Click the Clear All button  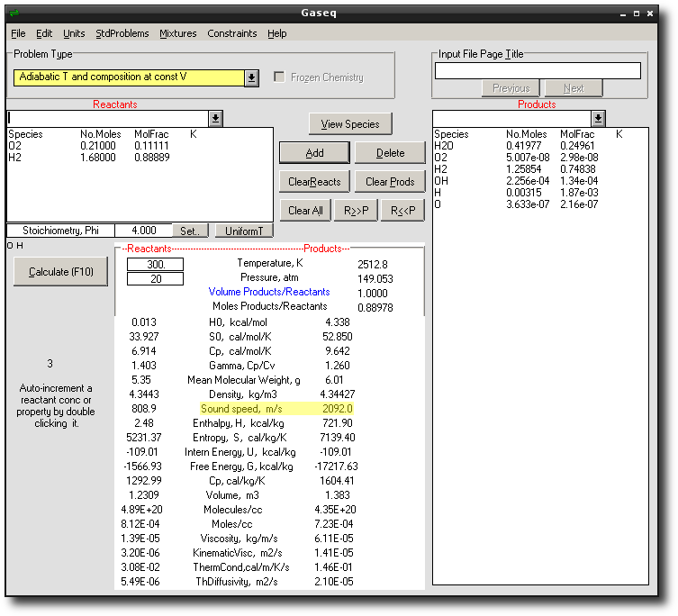pyautogui.click(x=305, y=210)
